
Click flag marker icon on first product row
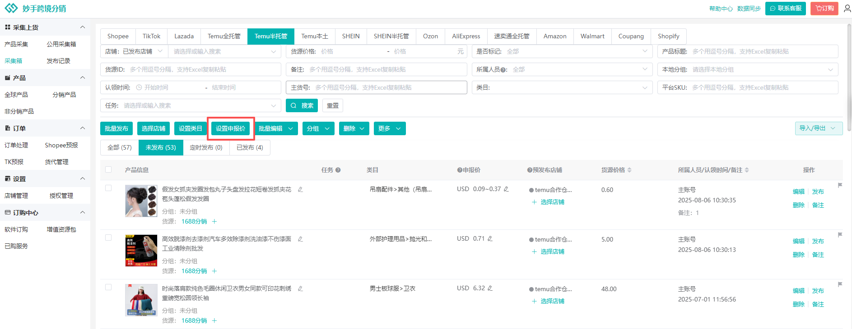[x=840, y=185]
